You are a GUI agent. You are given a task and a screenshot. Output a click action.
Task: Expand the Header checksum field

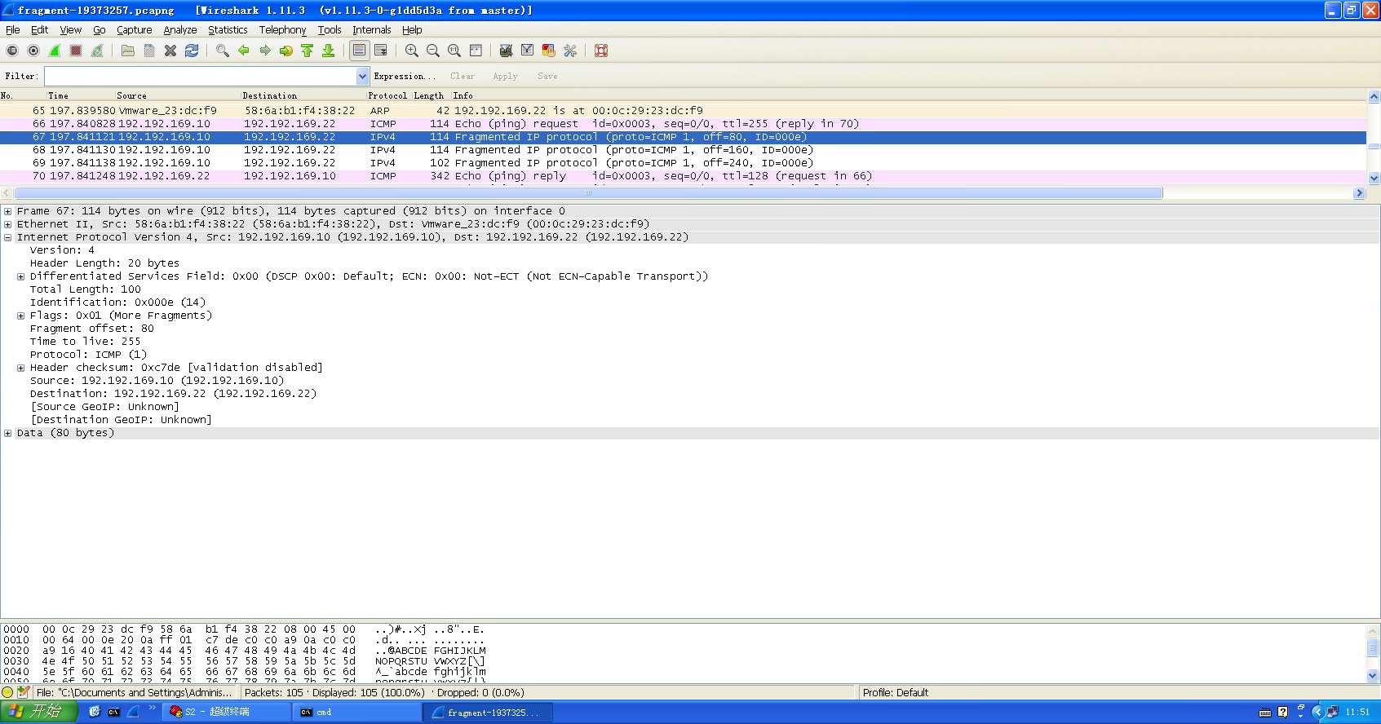(20, 368)
